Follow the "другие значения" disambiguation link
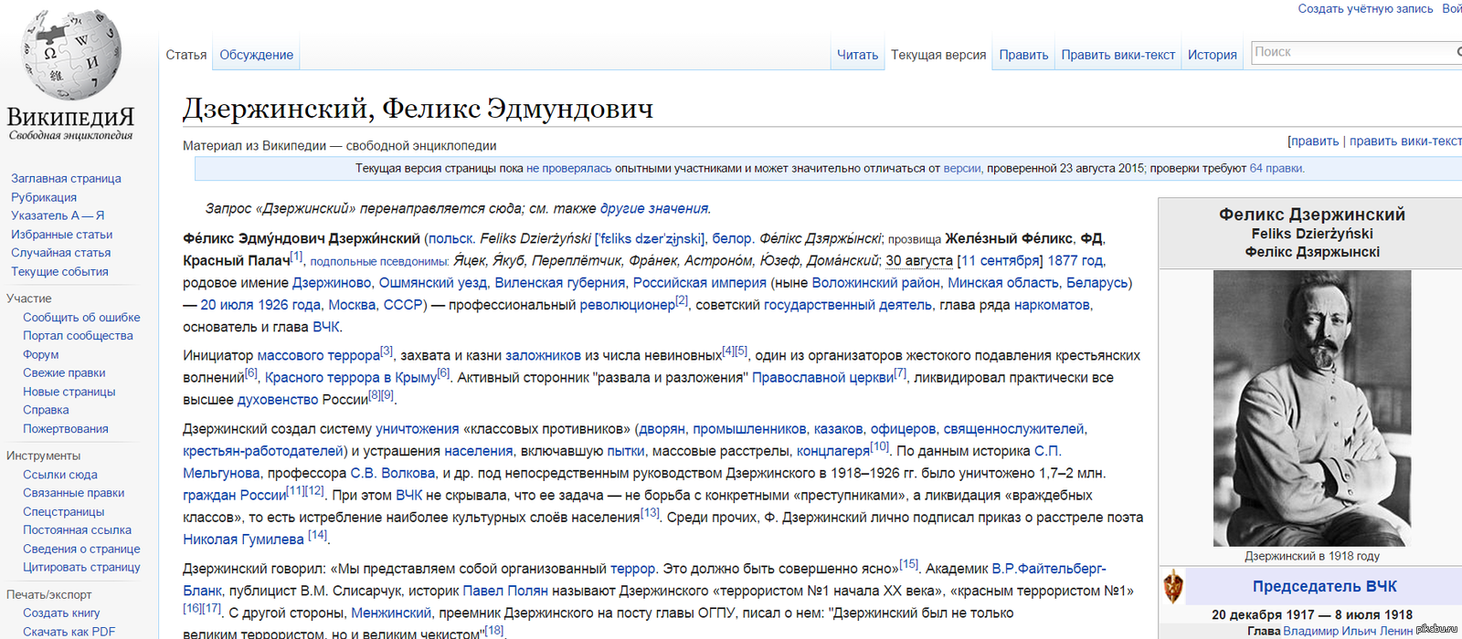 (653, 208)
